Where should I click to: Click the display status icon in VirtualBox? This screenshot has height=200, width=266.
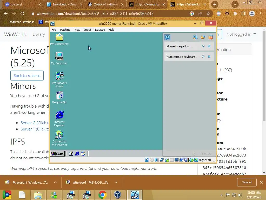point(176,160)
